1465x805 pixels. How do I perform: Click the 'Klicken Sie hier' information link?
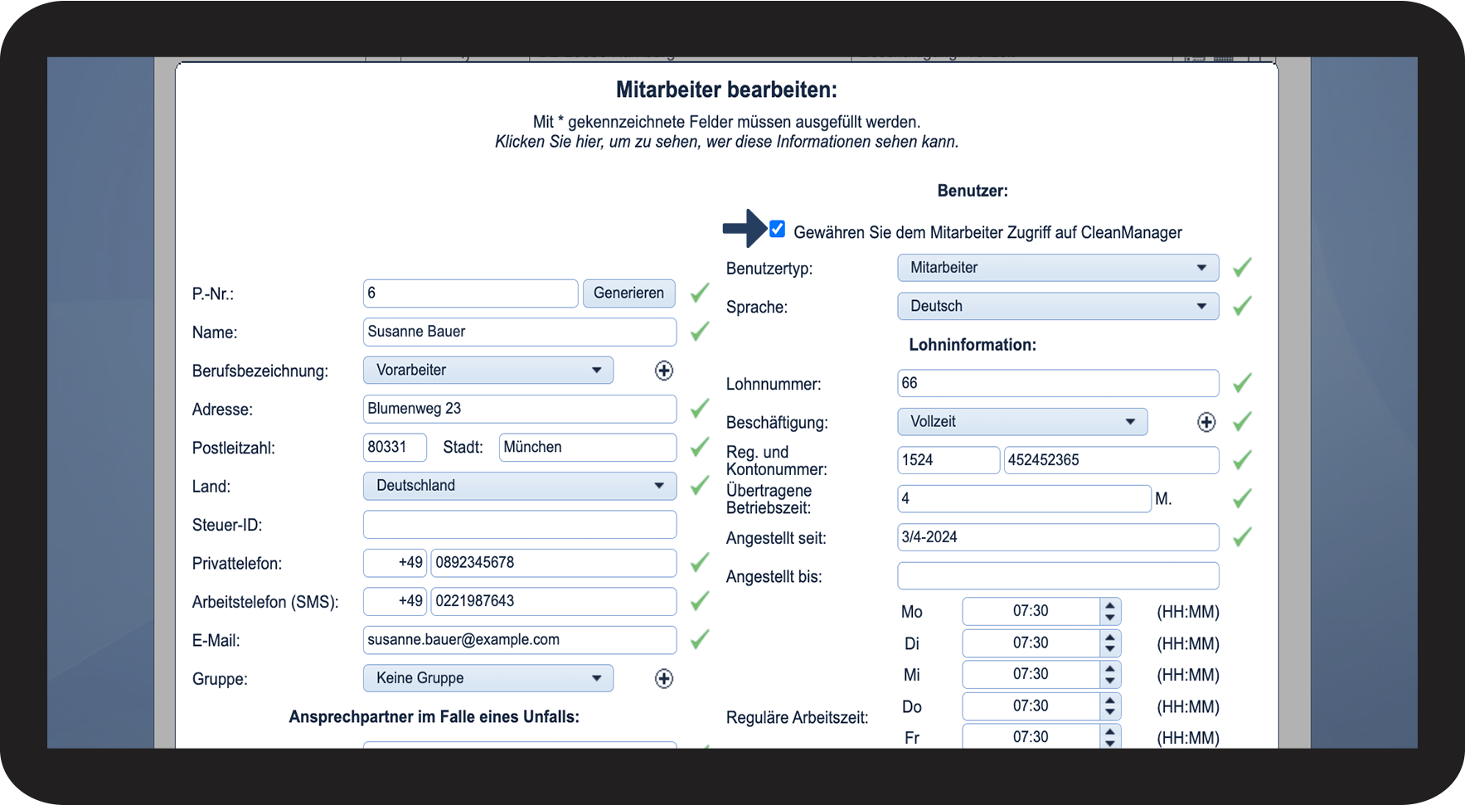point(726,142)
